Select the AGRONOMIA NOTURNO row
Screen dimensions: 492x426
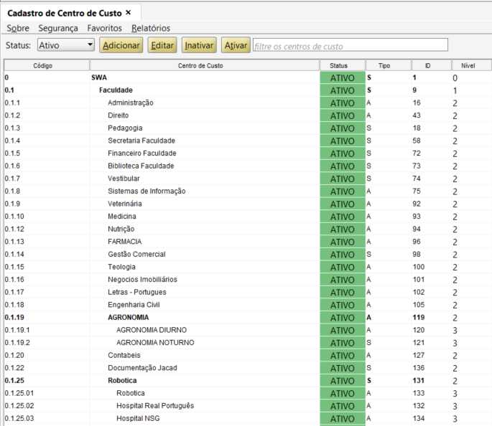[248, 343]
